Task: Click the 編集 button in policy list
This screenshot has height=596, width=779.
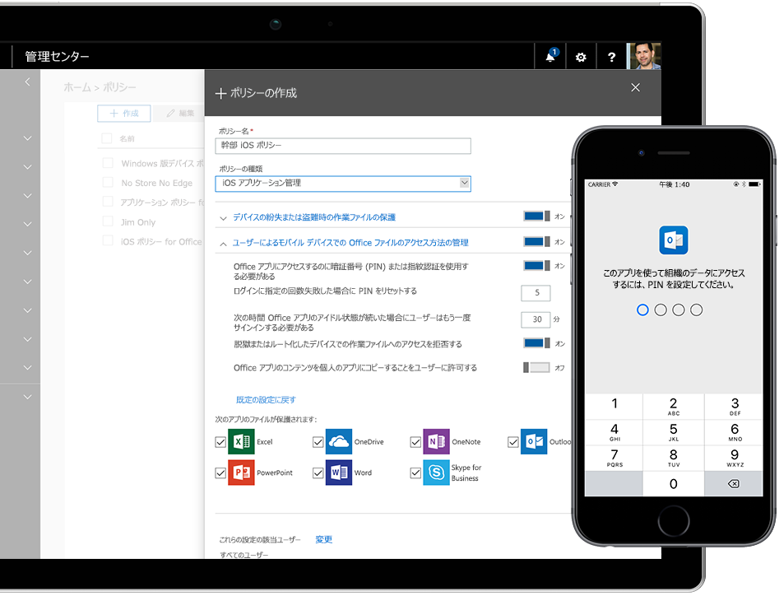Action: click(179, 114)
